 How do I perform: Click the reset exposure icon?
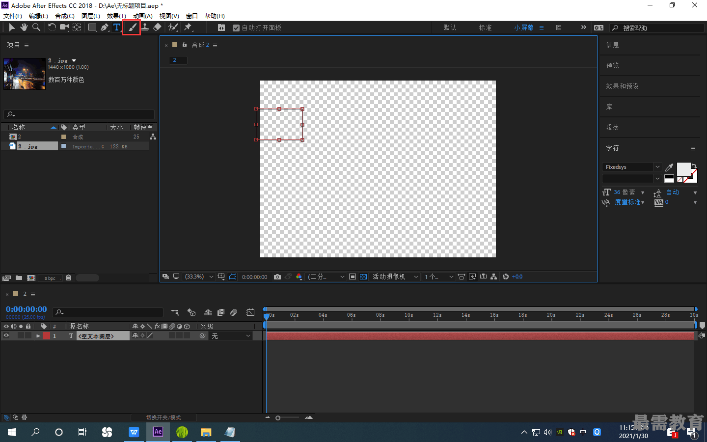(506, 277)
